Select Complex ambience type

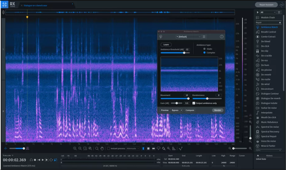pos(204,52)
